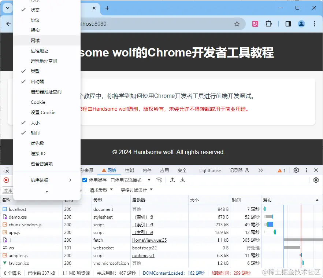Open the 请求类型 filter dropdown
This screenshot has width=323, height=278.
(101, 190)
